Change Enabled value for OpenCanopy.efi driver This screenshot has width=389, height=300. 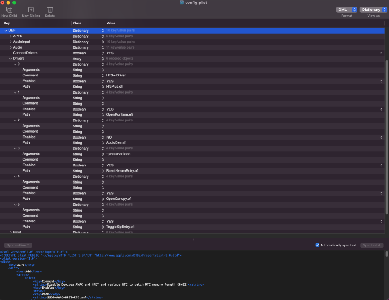pos(381,193)
